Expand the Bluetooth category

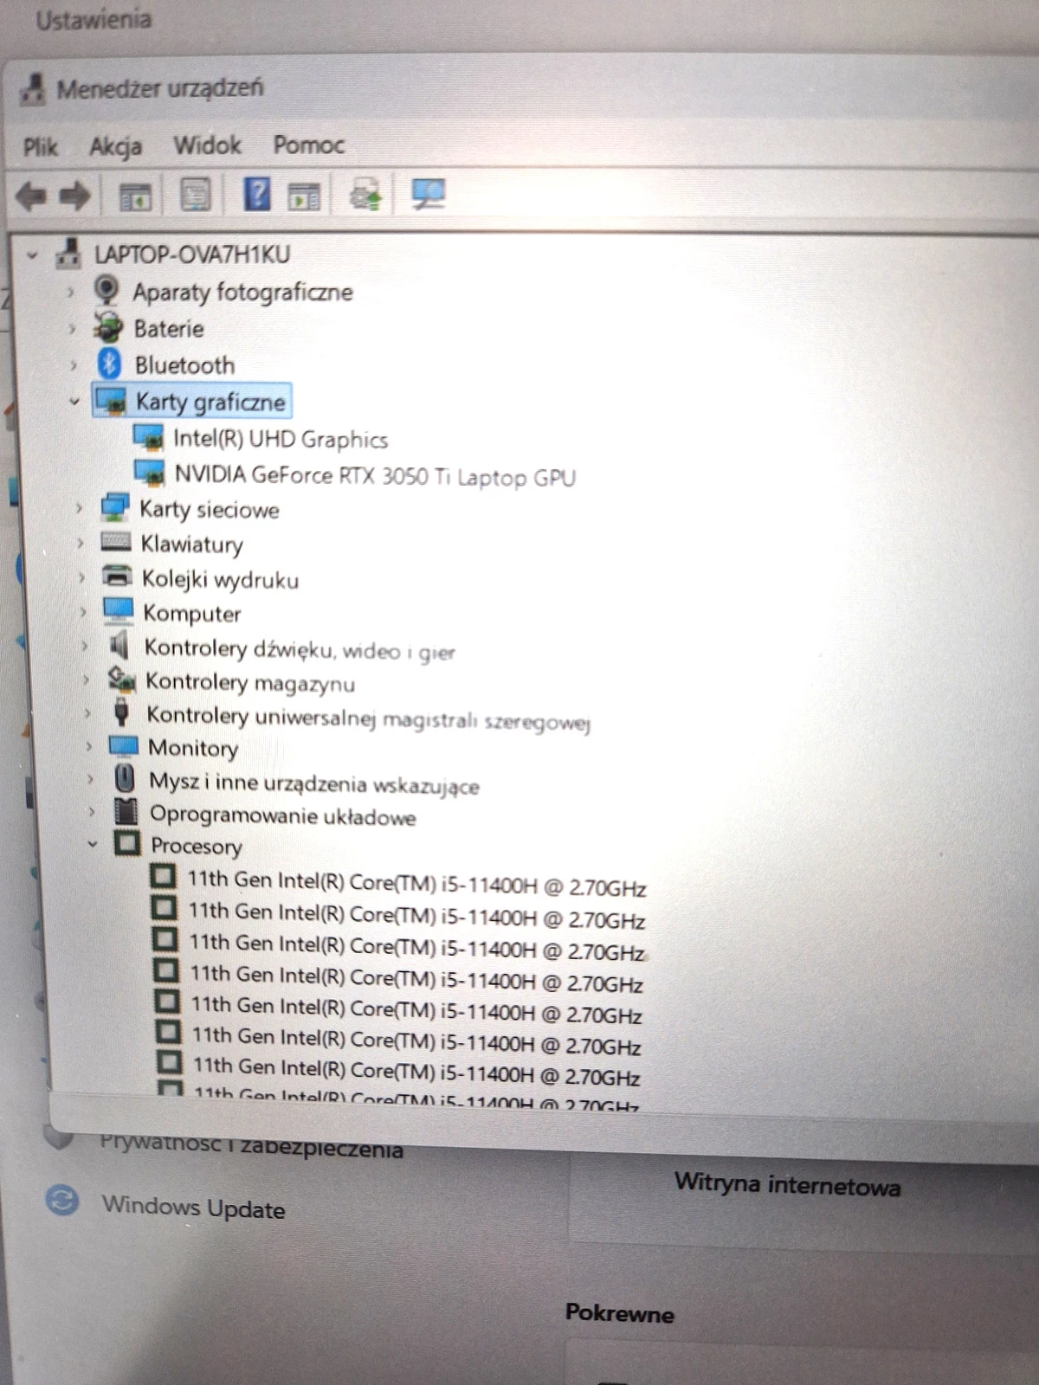pyautogui.click(x=73, y=365)
